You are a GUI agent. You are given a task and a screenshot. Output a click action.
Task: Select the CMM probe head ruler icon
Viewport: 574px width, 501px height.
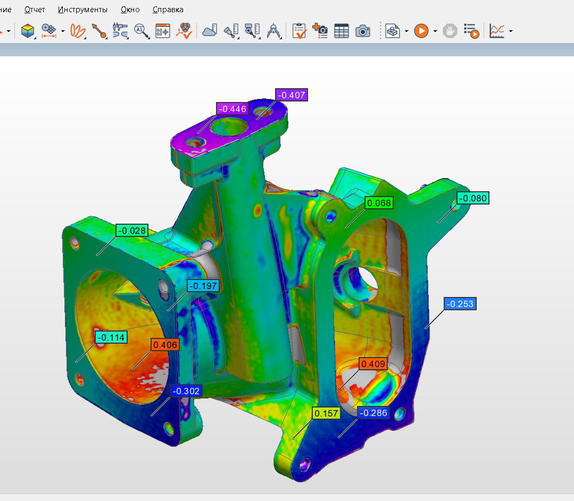click(253, 31)
